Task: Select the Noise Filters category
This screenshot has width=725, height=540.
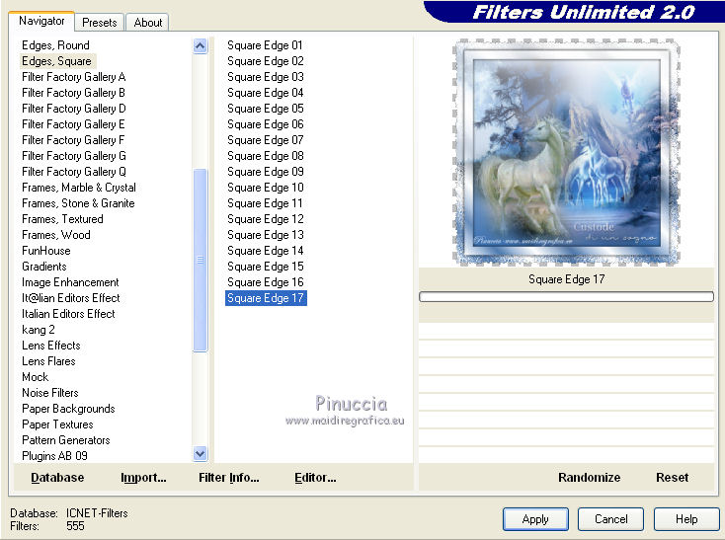Action: 50,393
